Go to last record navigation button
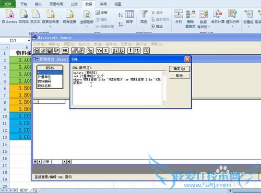 [69, 162]
